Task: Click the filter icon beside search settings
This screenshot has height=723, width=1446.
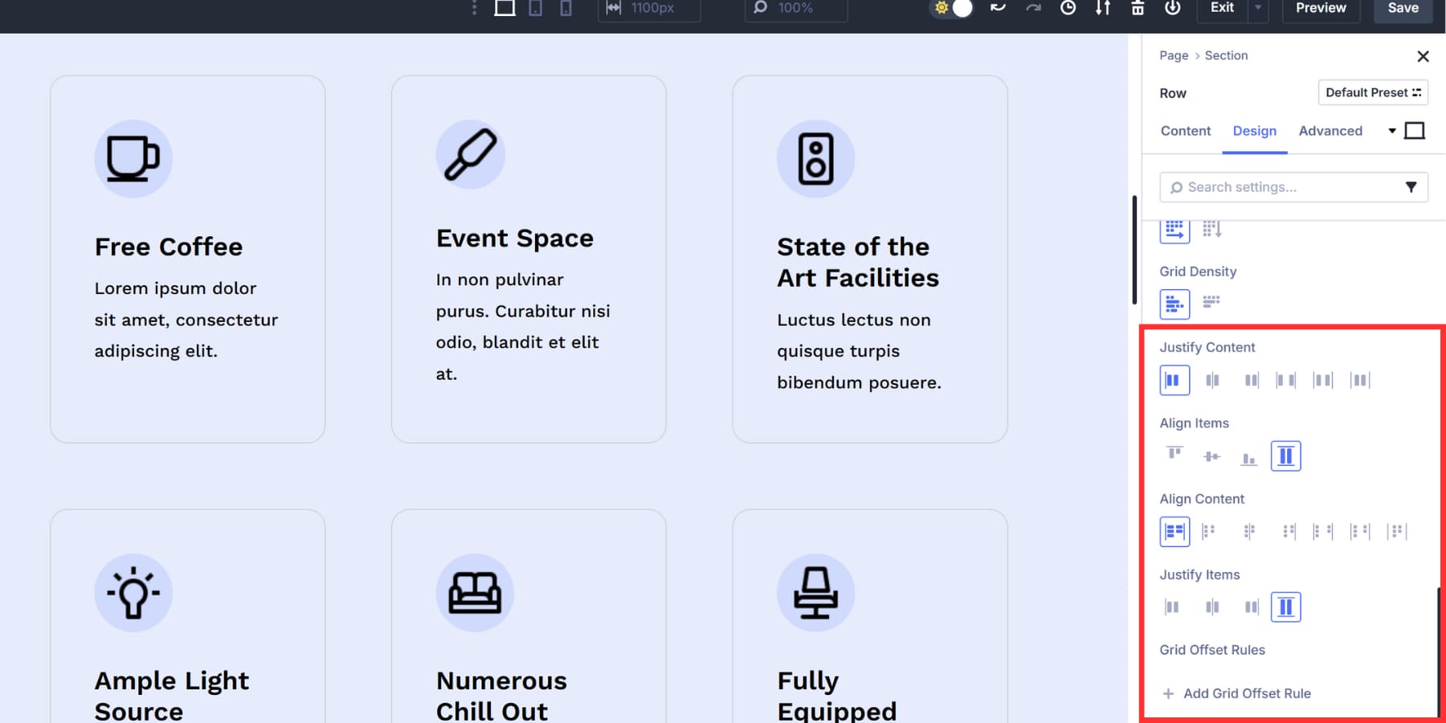Action: pyautogui.click(x=1411, y=186)
